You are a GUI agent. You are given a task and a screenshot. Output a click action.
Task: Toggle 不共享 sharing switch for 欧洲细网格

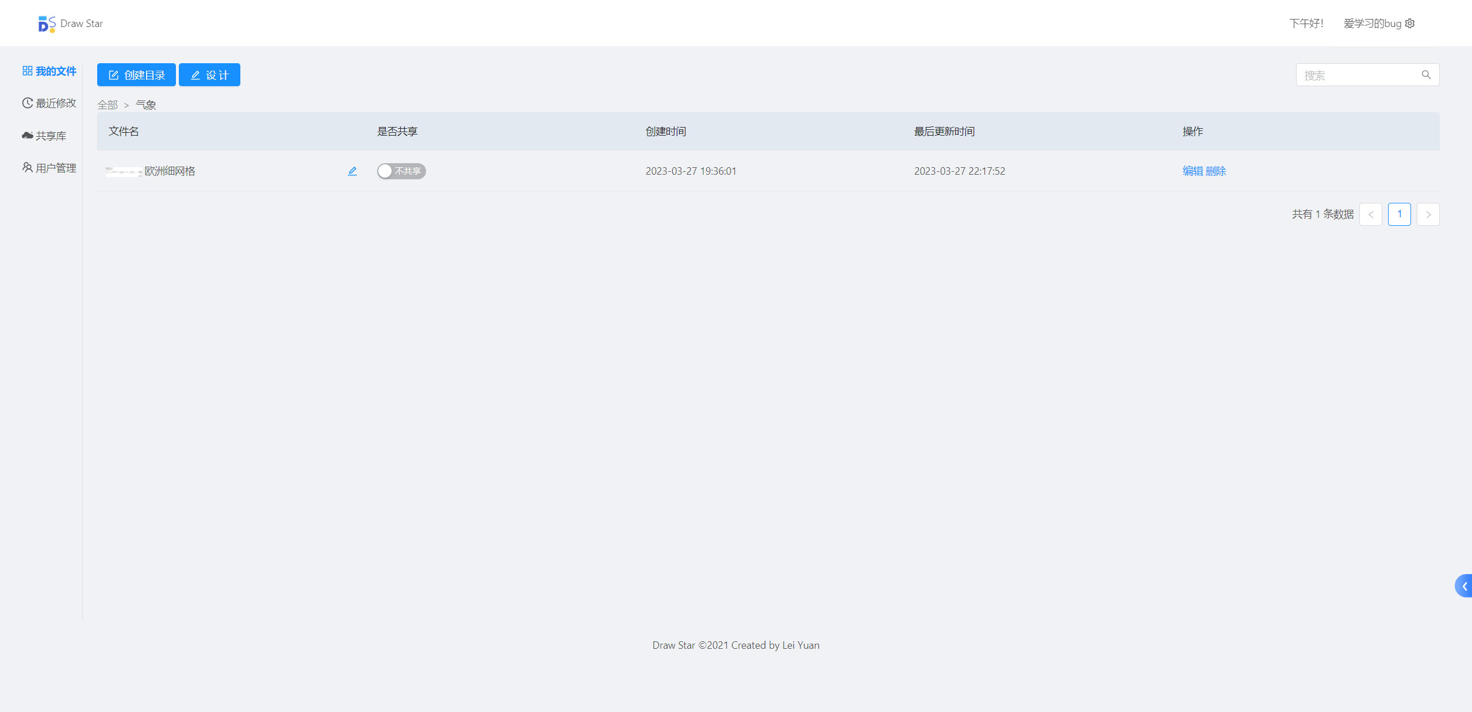(x=401, y=171)
